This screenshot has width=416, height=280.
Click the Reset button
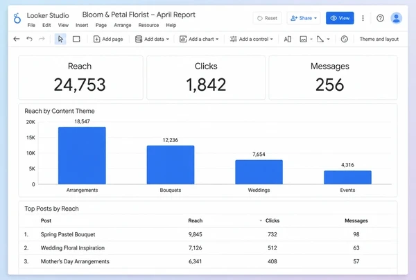coord(267,18)
